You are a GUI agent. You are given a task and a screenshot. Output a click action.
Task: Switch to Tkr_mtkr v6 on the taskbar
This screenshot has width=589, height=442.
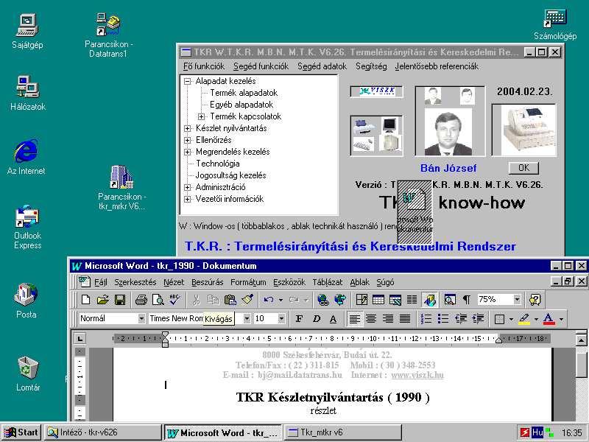(343, 432)
